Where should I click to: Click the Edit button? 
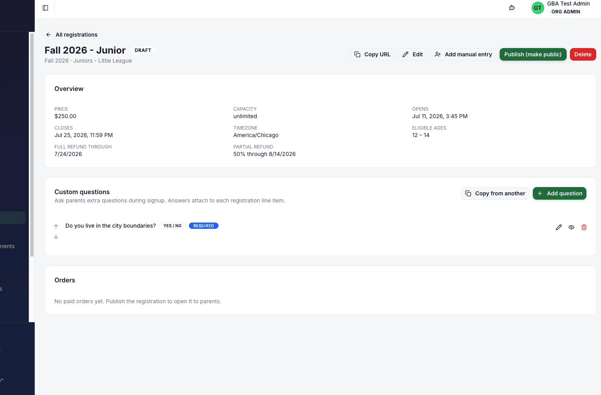coord(412,54)
